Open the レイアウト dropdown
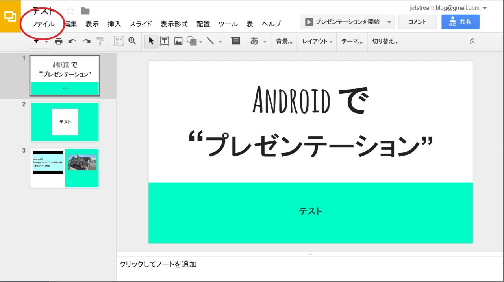The height and width of the screenshot is (282, 504). (x=317, y=41)
